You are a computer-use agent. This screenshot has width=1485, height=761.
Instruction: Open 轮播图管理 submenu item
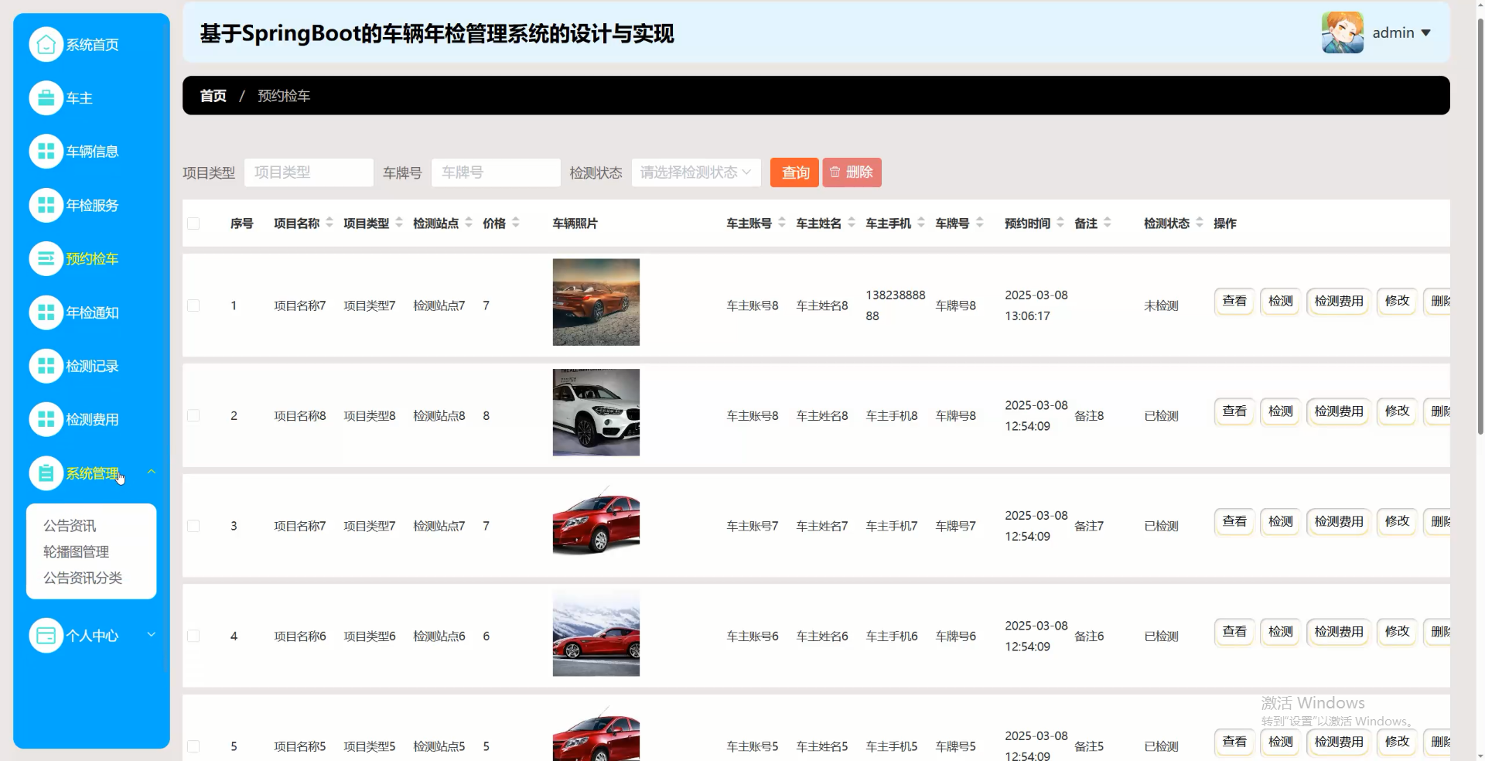click(x=76, y=552)
